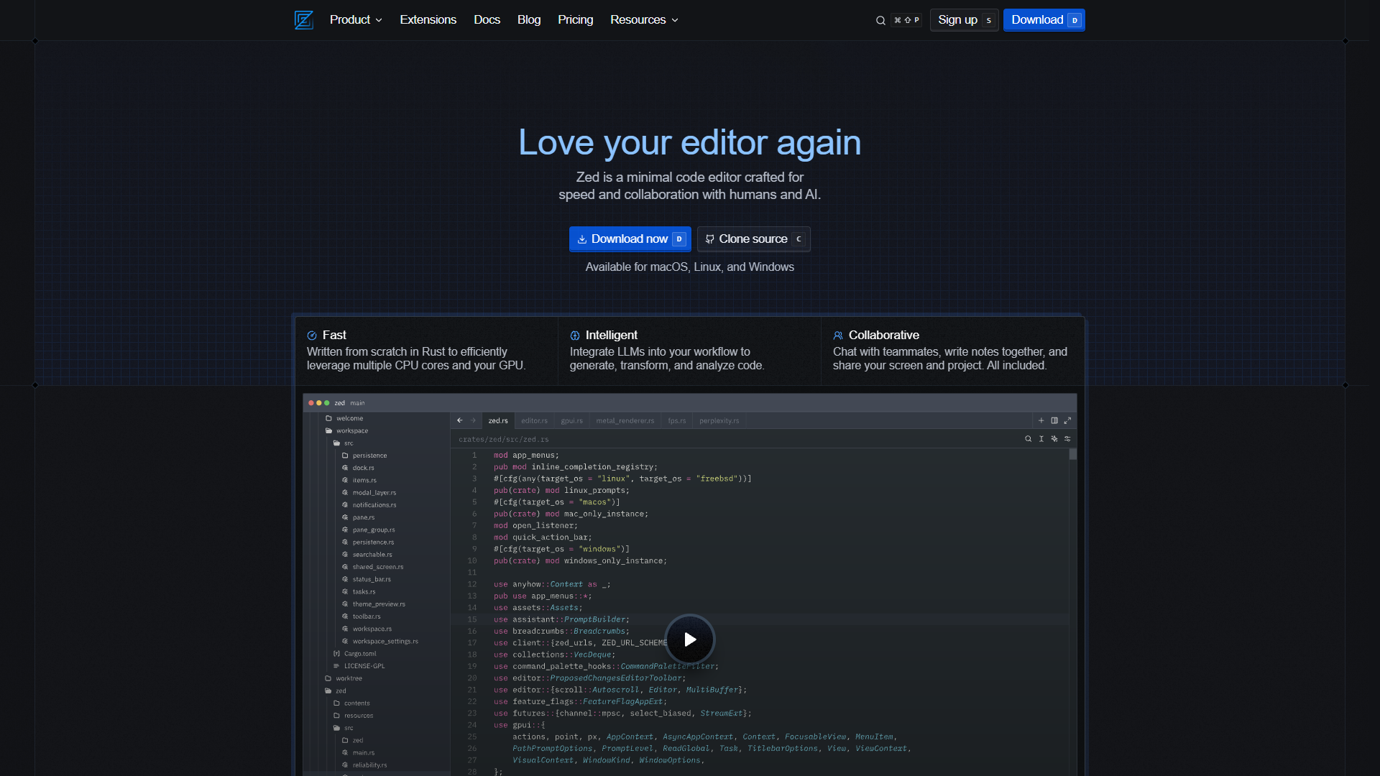Click the Sign up button
Viewport: 1380px width, 776px height.
[964, 20]
